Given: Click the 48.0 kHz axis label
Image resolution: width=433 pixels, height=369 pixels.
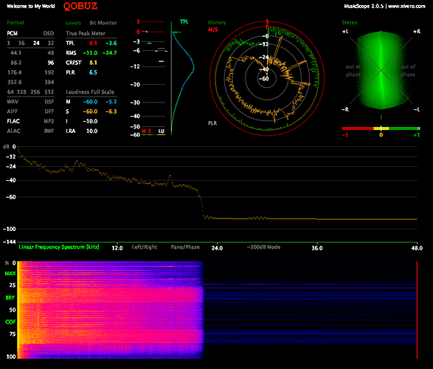Looking at the screenshot, I should pyautogui.click(x=417, y=248).
